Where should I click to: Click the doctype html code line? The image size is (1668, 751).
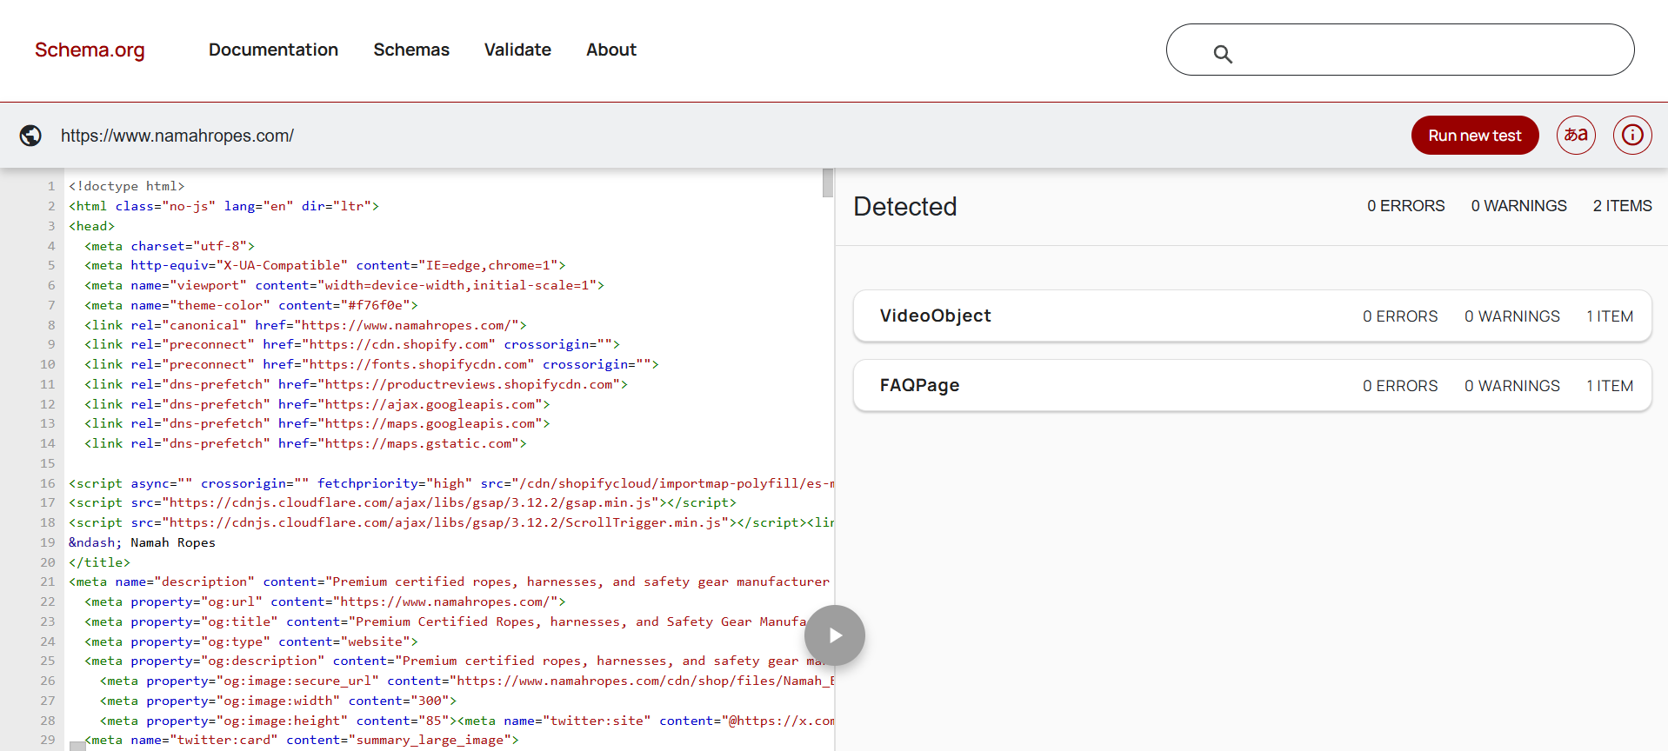pos(127,186)
